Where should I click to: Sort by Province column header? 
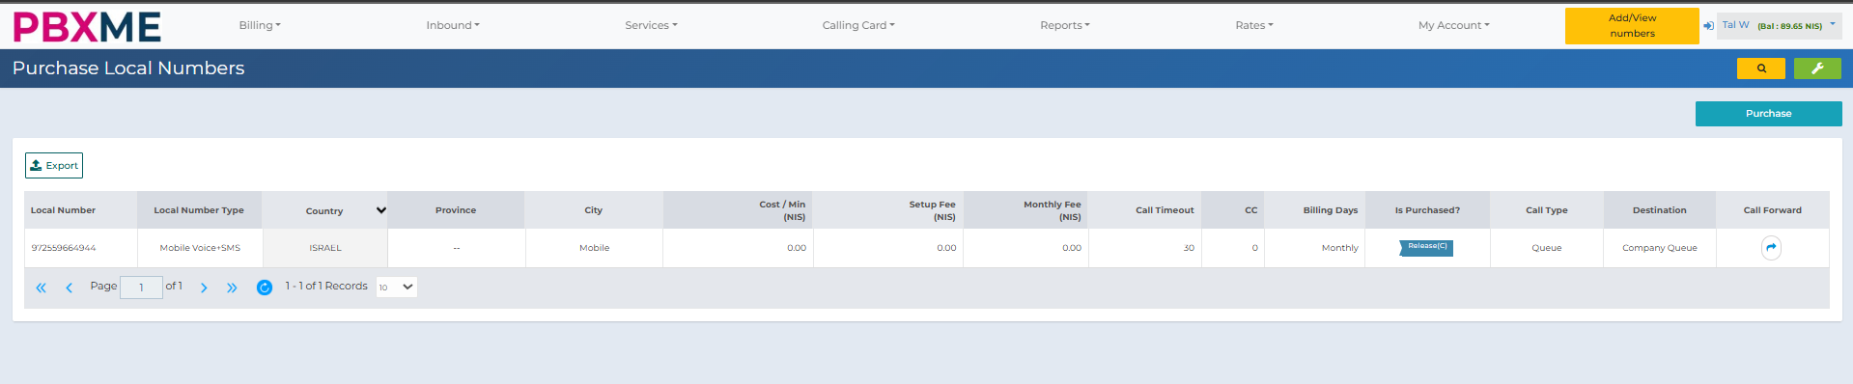tap(456, 210)
